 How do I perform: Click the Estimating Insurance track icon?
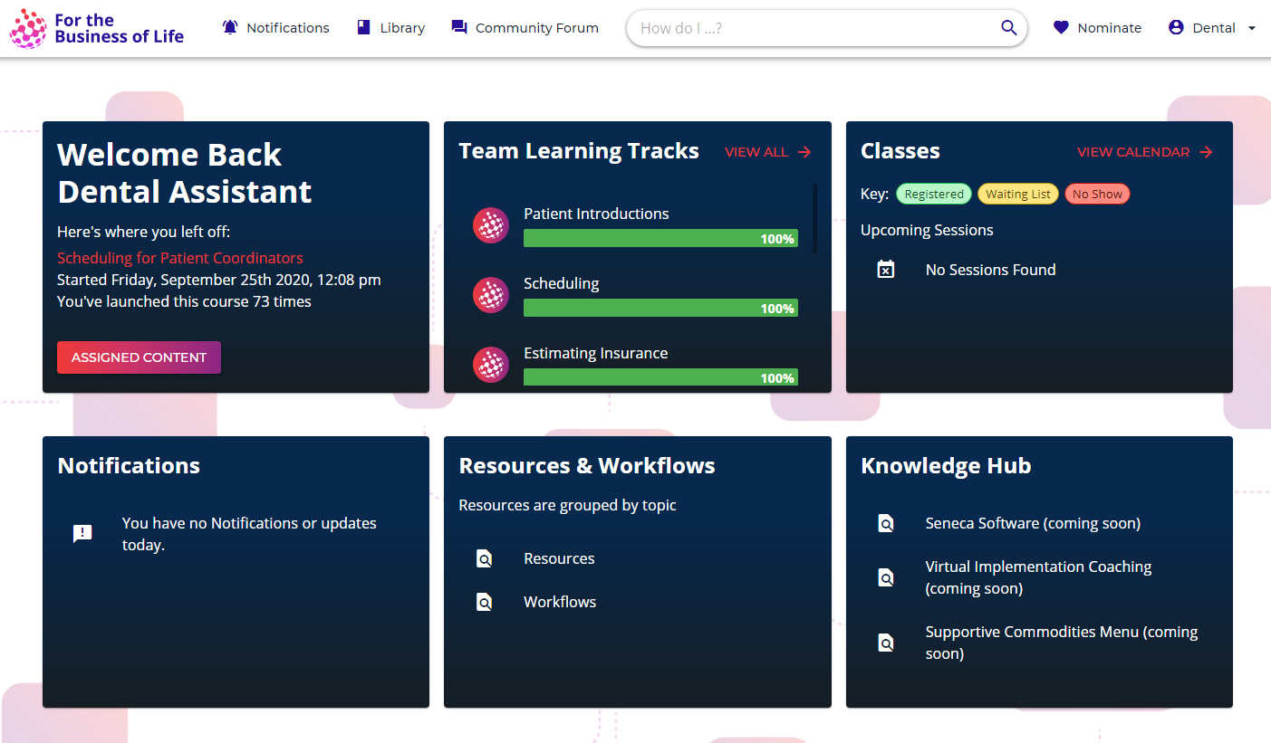coord(491,365)
